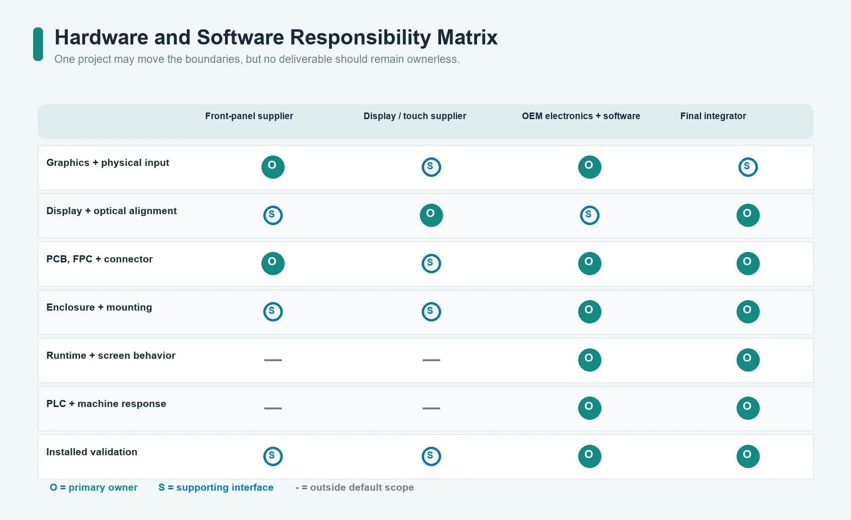The image size is (851, 520).
Task: Click the dash for PLC + machine response under Front-panel supplier
Action: point(273,408)
